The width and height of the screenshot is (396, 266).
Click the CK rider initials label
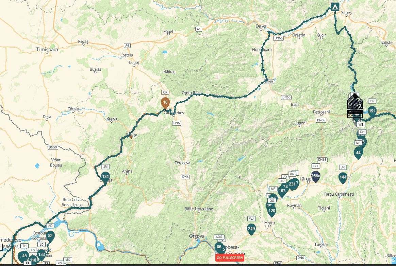click(x=165, y=92)
